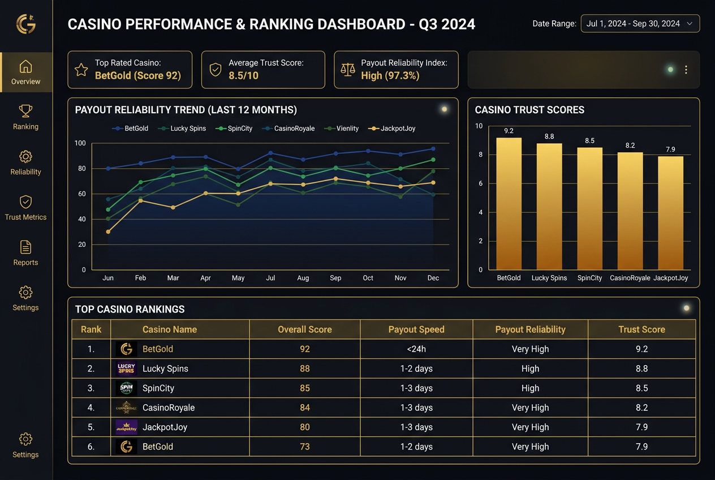Open the three-dot options menu

686,70
